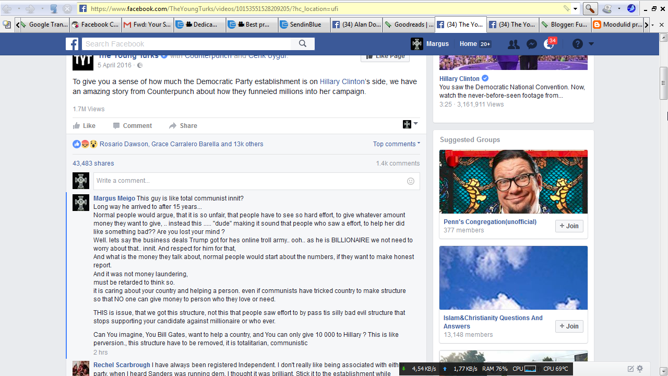Click the Stop loading icon
This screenshot has height=376, width=668.
[x=67, y=9]
